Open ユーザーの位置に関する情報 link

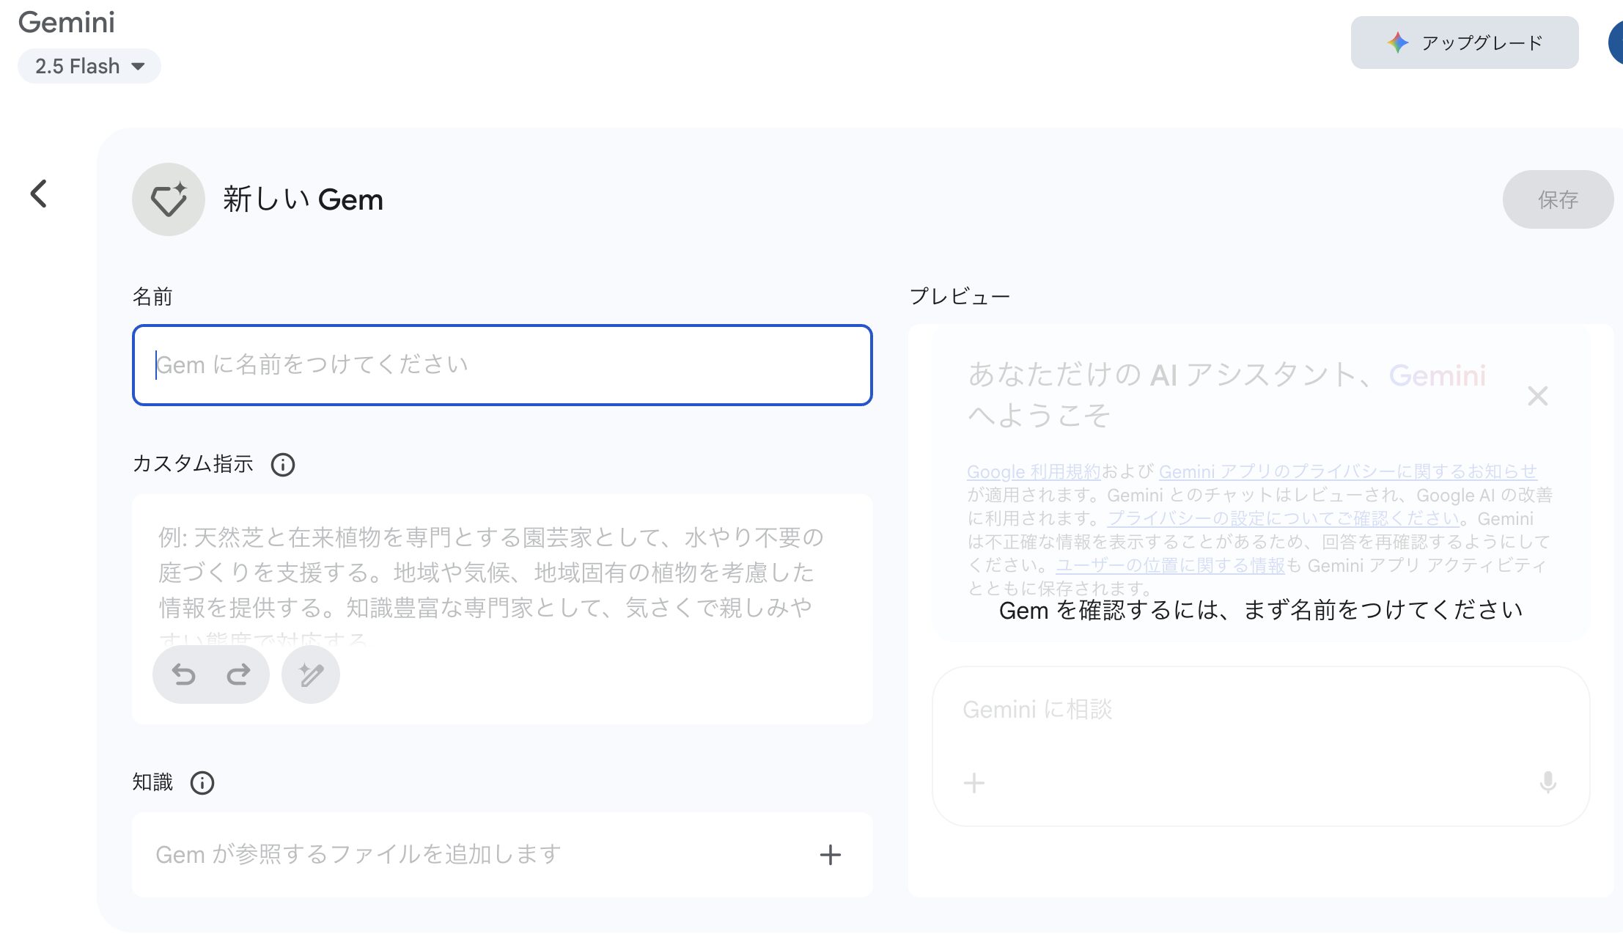(x=1170, y=565)
